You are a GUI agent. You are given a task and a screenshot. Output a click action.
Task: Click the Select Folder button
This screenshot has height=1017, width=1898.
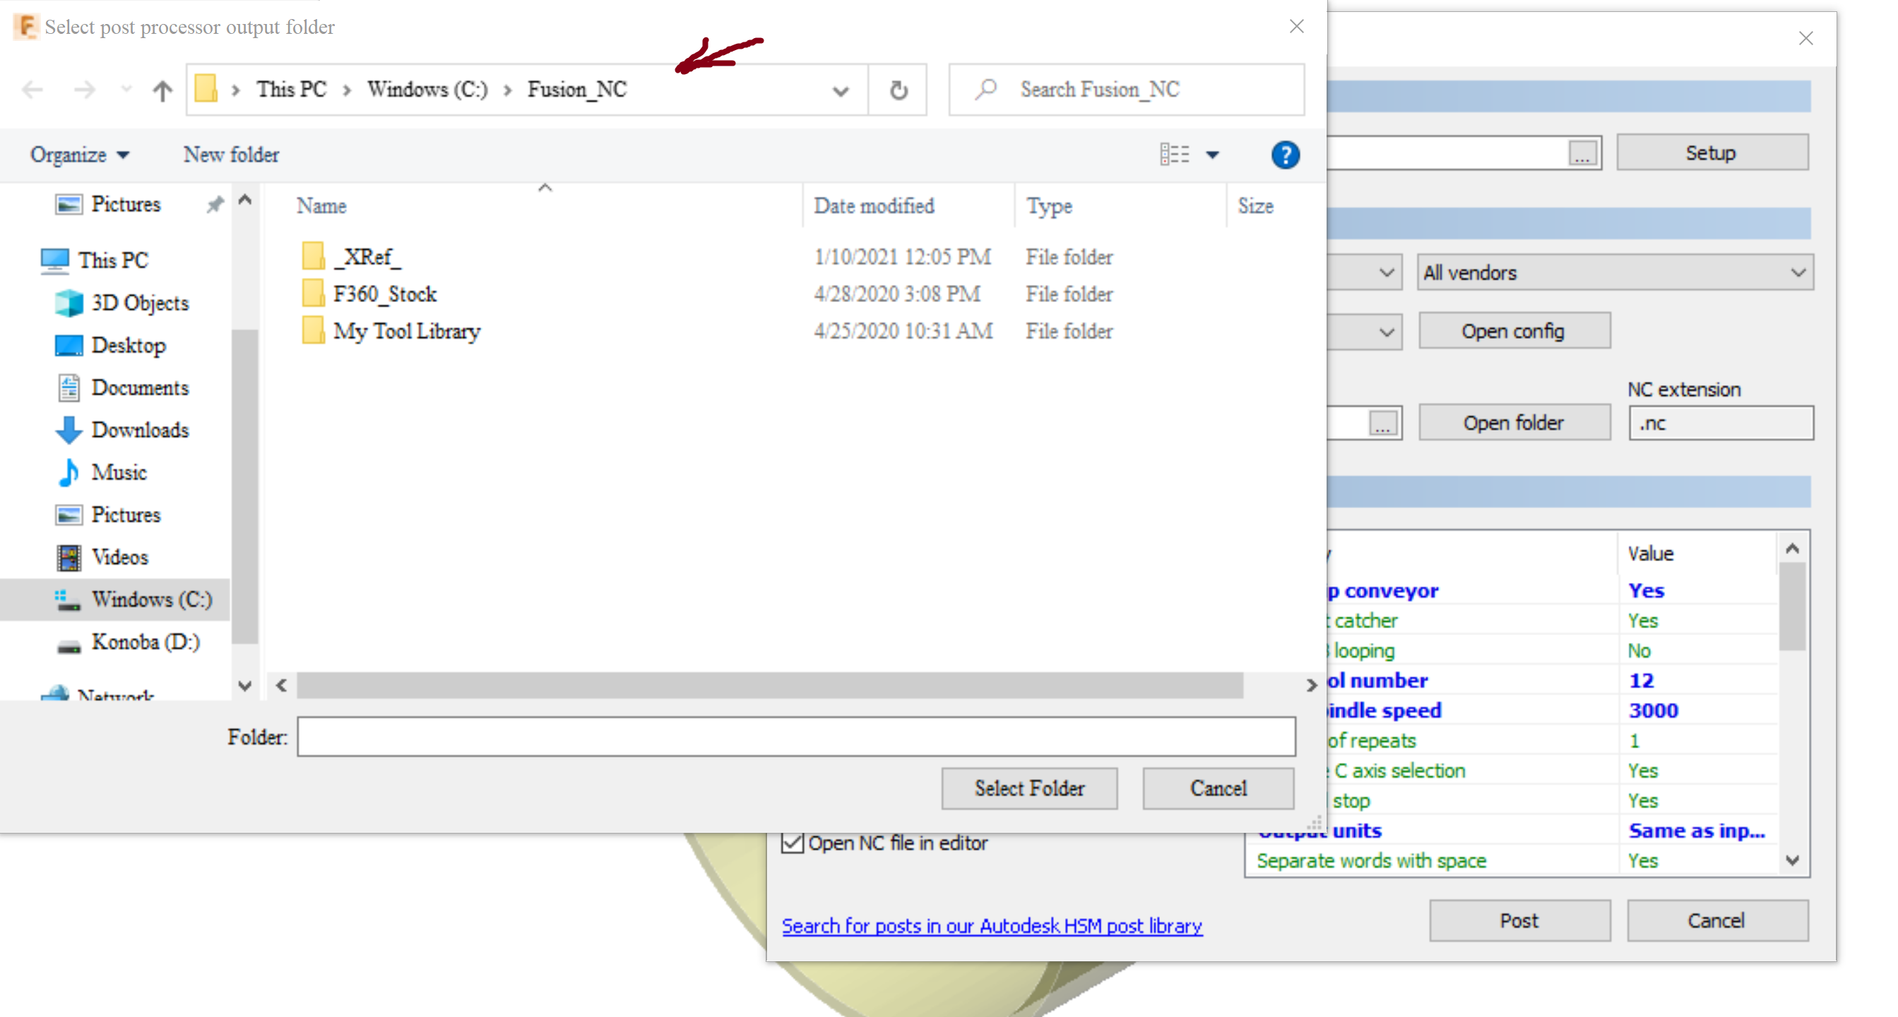[1028, 788]
